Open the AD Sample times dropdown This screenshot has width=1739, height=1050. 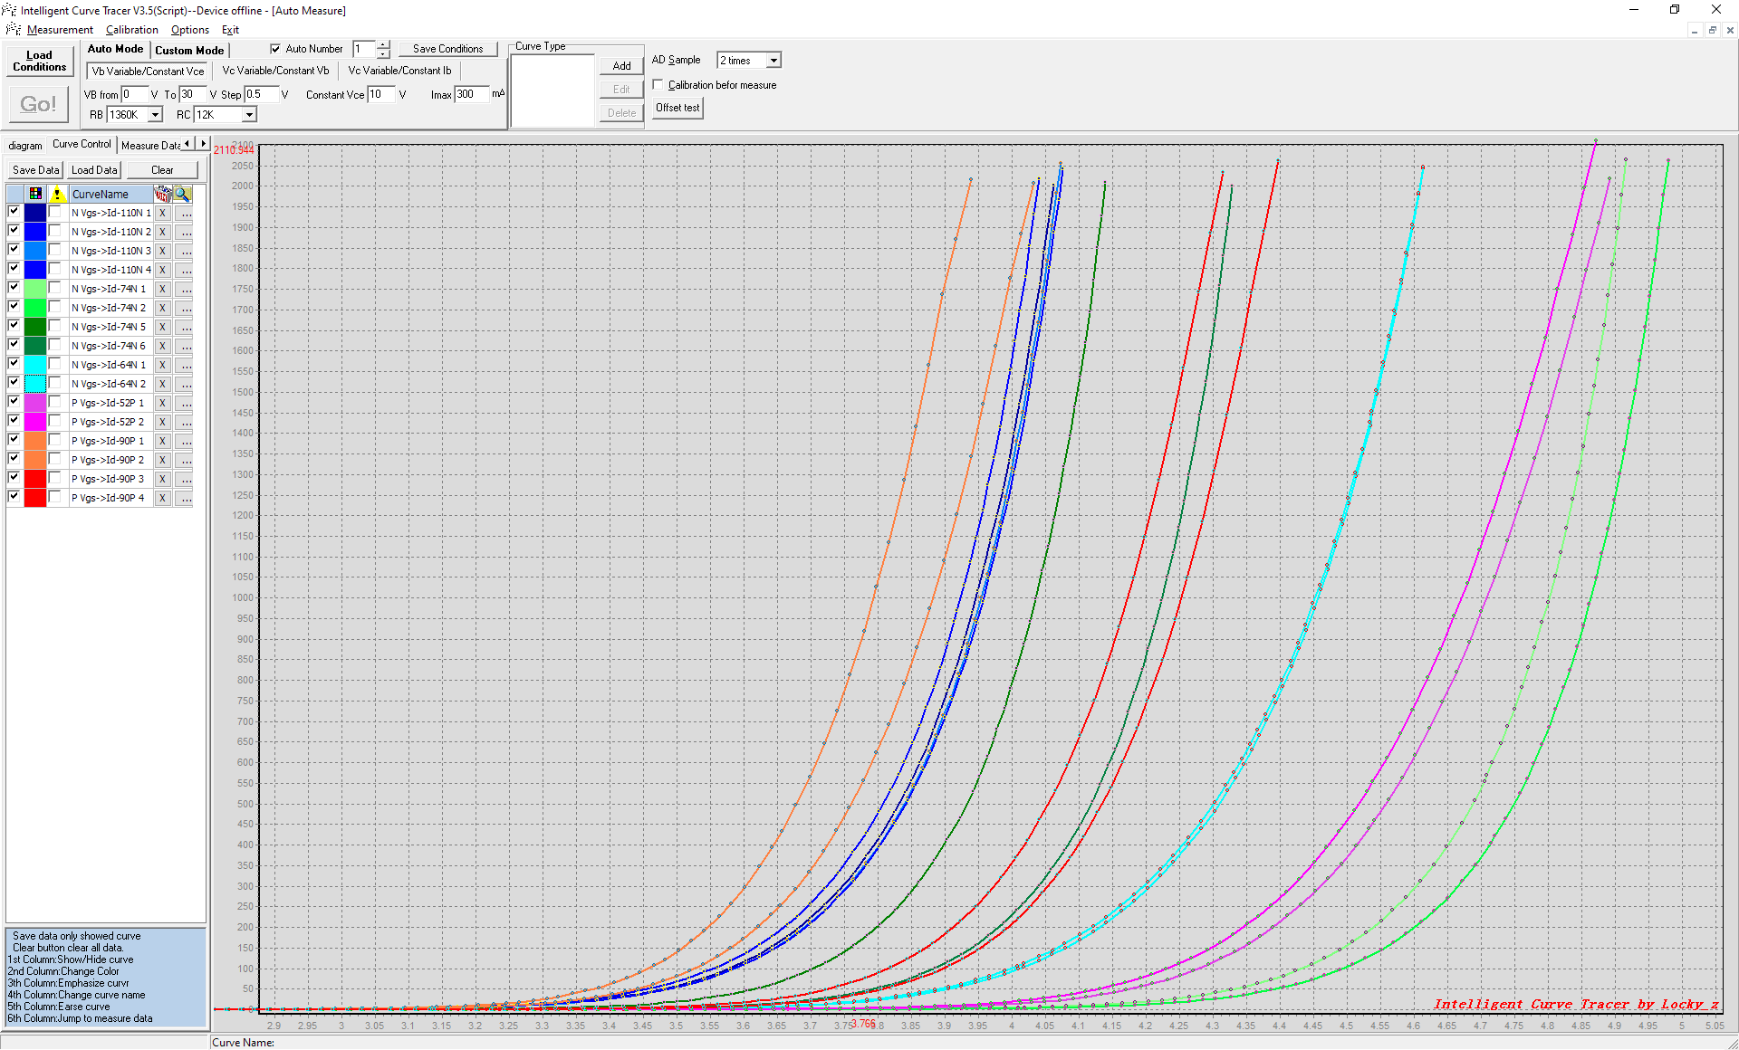click(773, 61)
